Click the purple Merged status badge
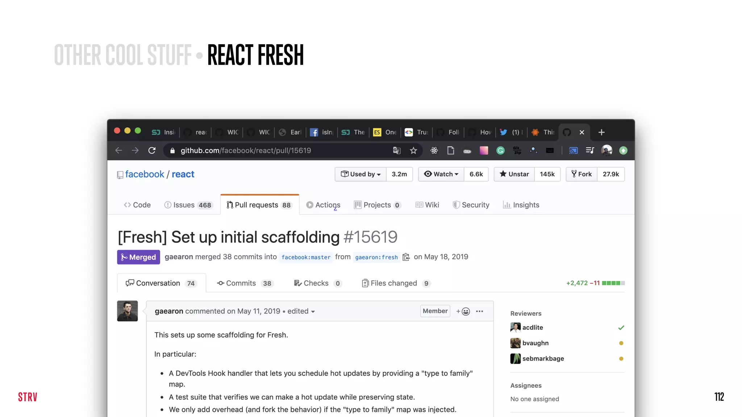Screen dimensions: 742x417 point(138,257)
